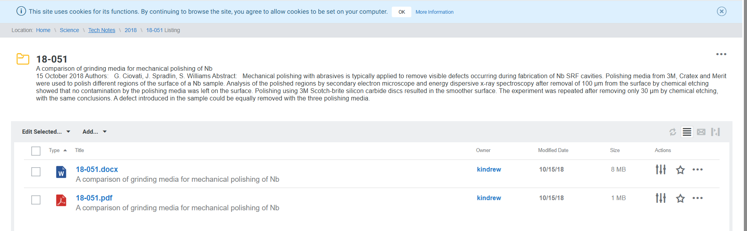
Task: Click the properties sliders icon for 18-051.docx
Action: [661, 170]
